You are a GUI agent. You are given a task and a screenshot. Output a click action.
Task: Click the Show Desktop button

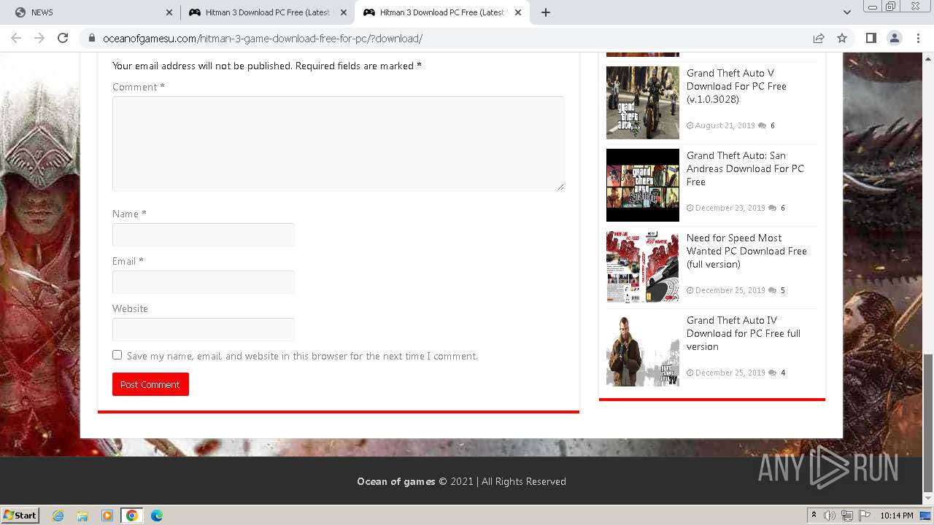[x=926, y=516]
